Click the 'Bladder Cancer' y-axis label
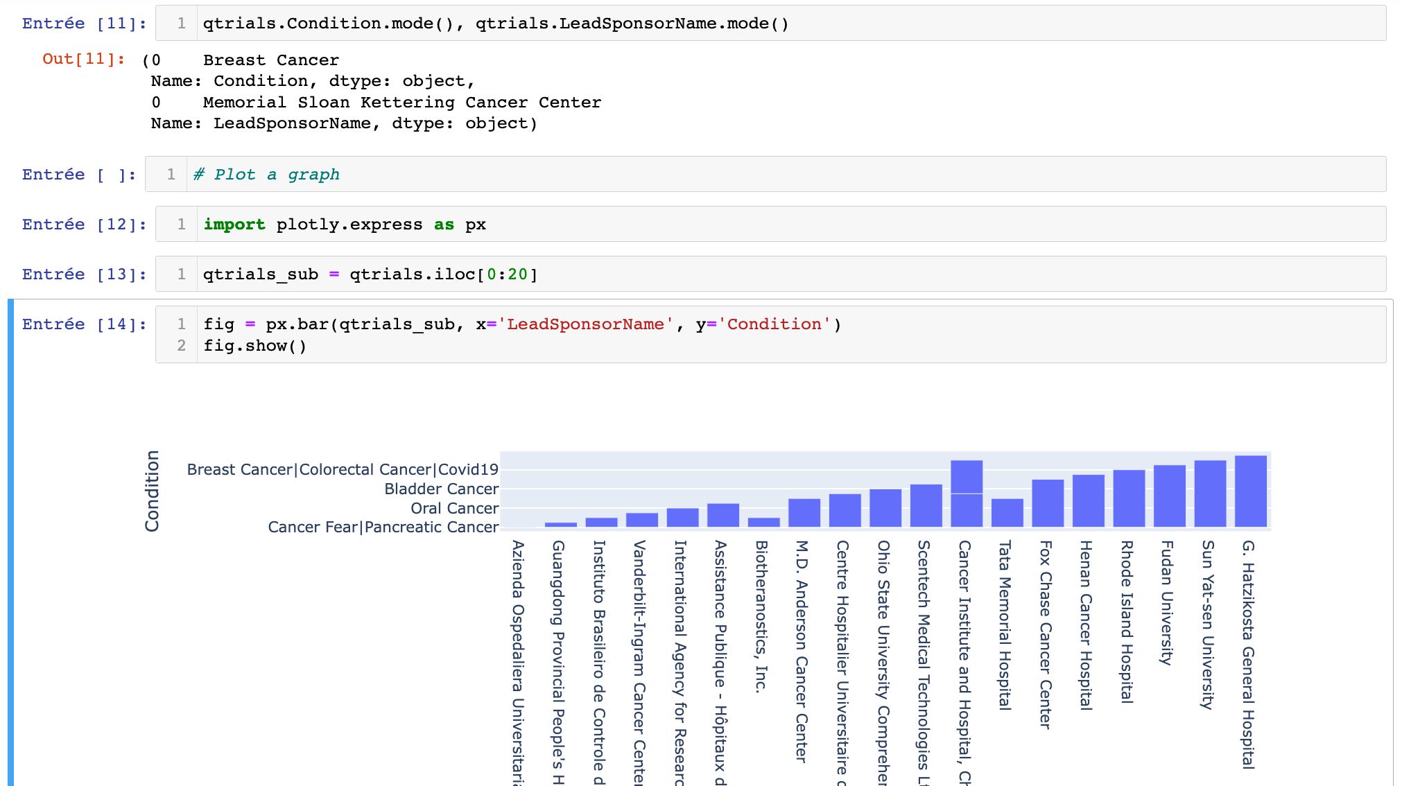Screen dimensions: 1402x786 point(441,489)
